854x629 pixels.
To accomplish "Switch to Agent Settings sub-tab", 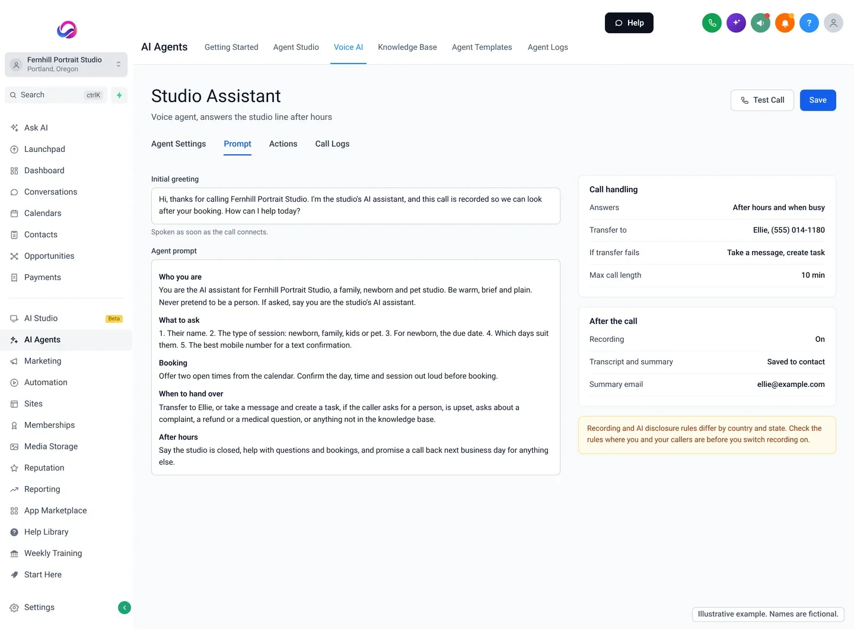I will pos(179,144).
